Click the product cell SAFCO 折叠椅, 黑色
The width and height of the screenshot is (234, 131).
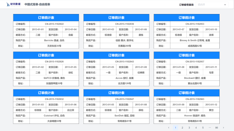(54, 78)
